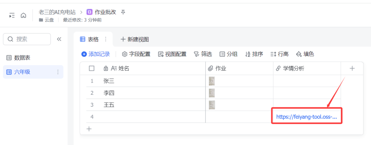The height and width of the screenshot is (145, 371).
Task: Click the 搜索 search box
Action: [27, 39]
